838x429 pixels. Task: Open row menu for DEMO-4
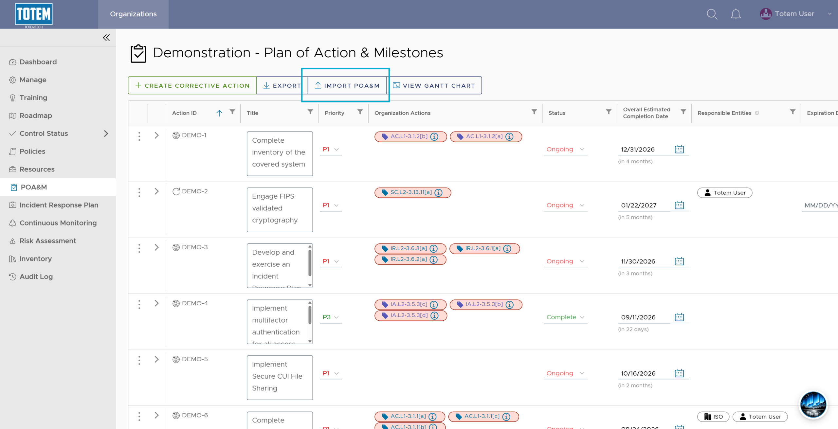139,304
